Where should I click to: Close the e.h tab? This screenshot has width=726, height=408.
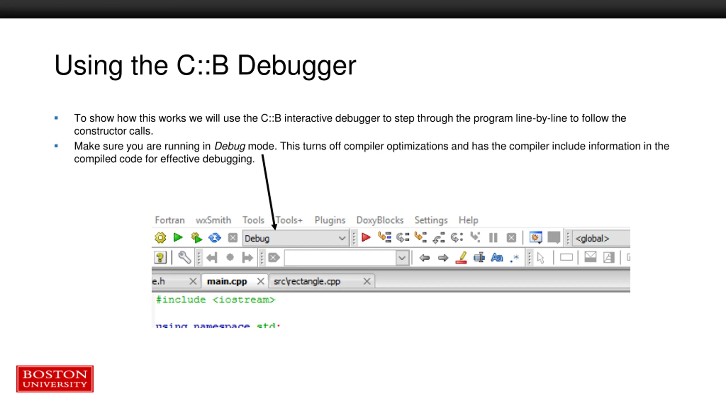pyautogui.click(x=193, y=281)
